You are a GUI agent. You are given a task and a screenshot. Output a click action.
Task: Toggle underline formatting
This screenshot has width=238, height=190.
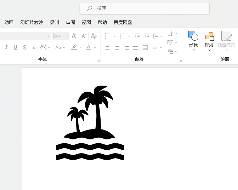(15, 47)
